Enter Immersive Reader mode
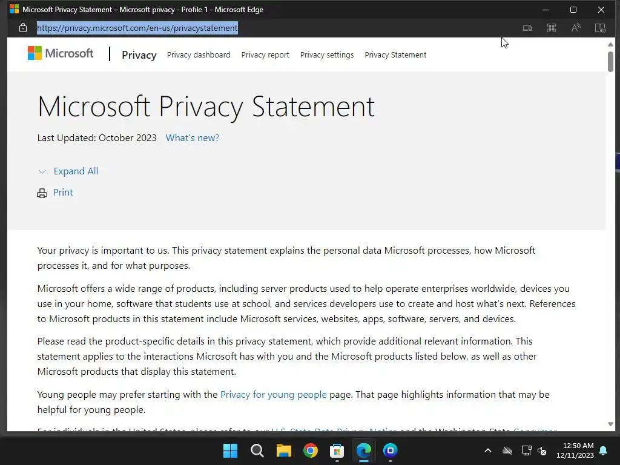This screenshot has width=620, height=465. coord(599,28)
